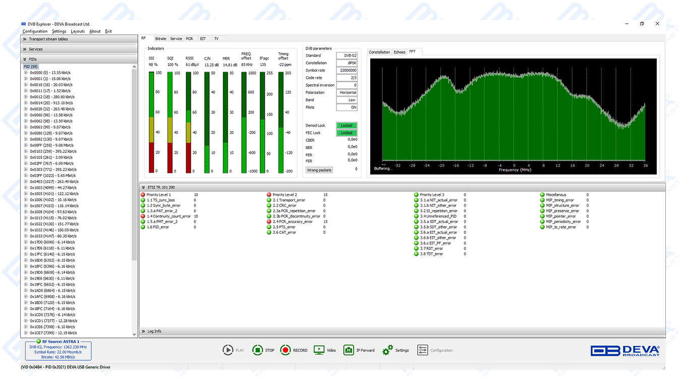Start recording with the RECORD icon
This screenshot has width=686, height=390.
286,350
